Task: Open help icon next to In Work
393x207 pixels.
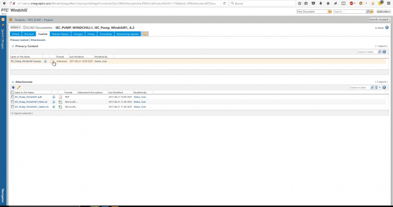Action: [x=387, y=28]
